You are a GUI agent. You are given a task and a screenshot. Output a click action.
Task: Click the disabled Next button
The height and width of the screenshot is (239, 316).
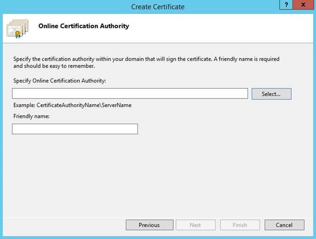click(x=196, y=225)
